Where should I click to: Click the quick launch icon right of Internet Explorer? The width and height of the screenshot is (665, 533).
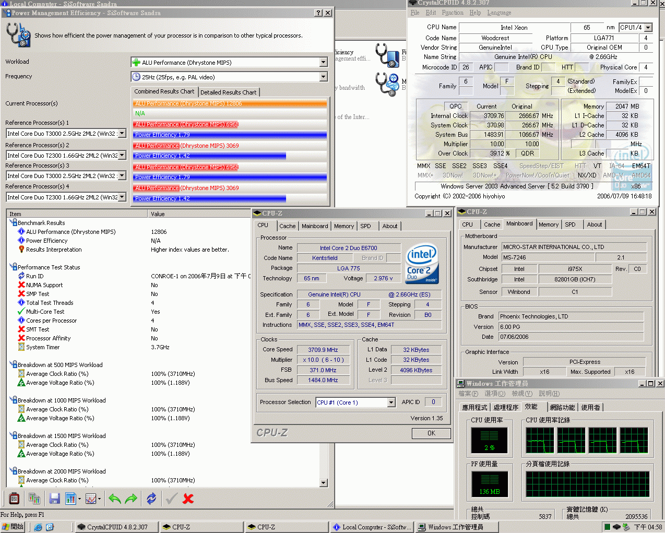tap(50, 527)
